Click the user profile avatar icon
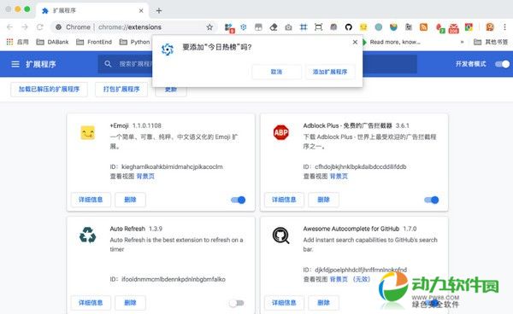The width and height of the screenshot is (513, 314). pos(490,27)
